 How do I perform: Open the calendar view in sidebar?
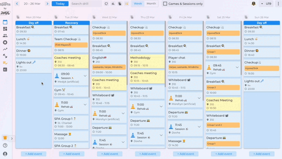[5, 22]
